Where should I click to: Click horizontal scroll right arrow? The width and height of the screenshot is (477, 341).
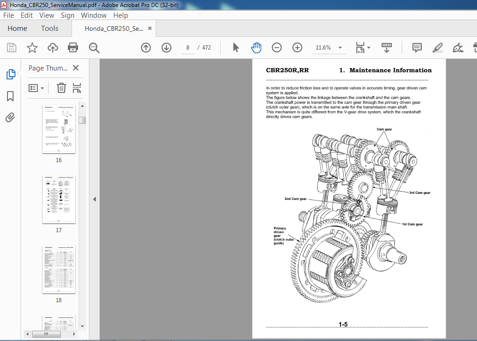[x=74, y=334]
